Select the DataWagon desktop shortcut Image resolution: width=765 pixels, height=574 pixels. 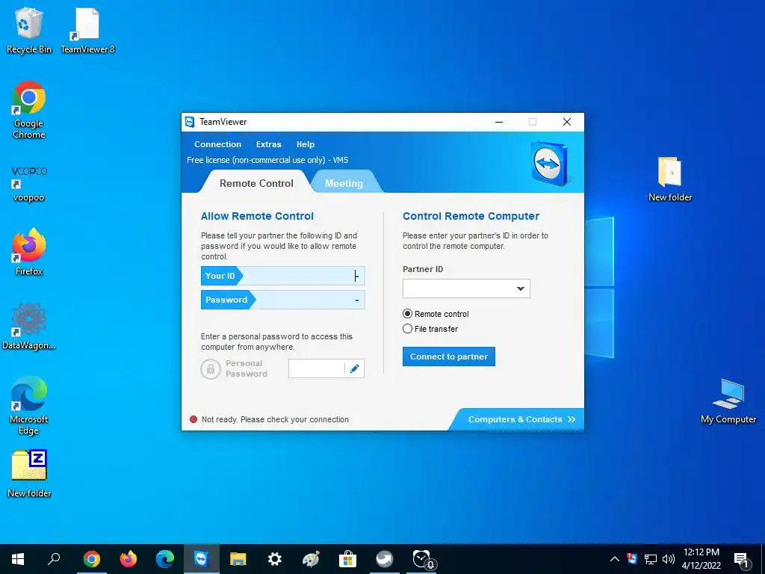(29, 326)
